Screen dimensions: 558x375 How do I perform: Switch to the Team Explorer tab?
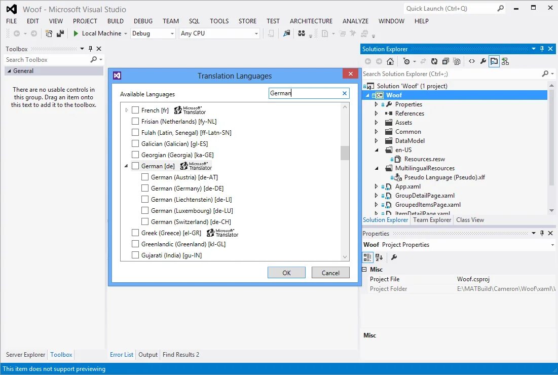pos(432,220)
